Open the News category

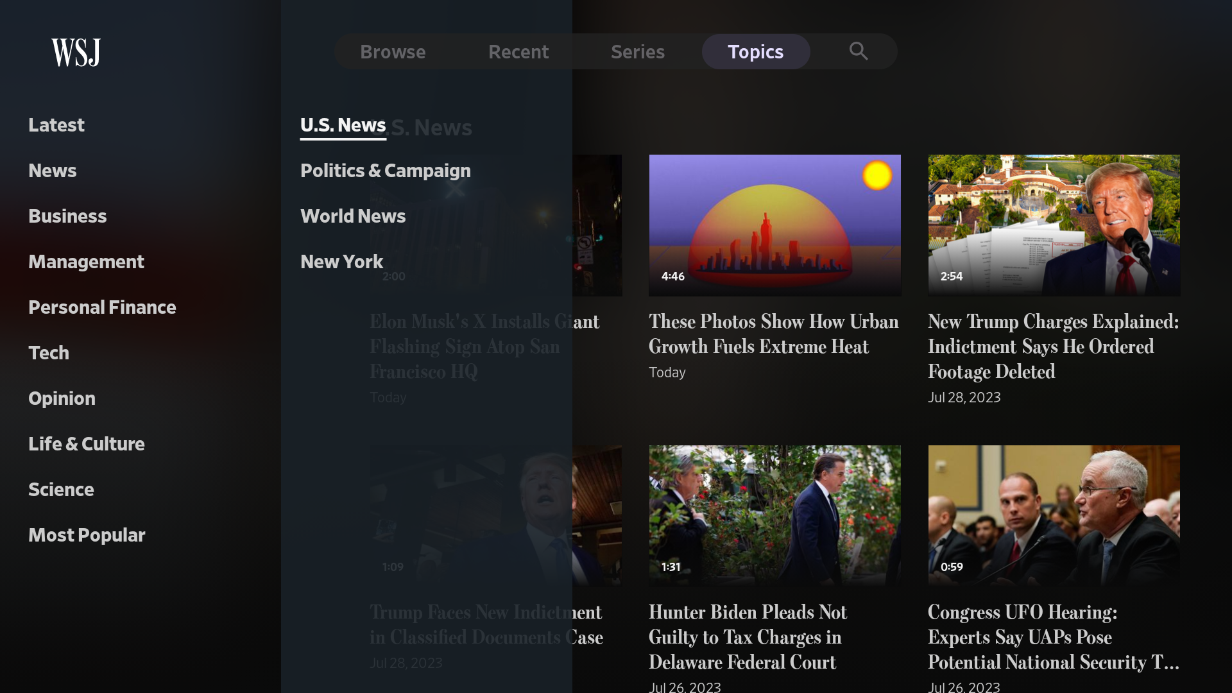coord(52,170)
